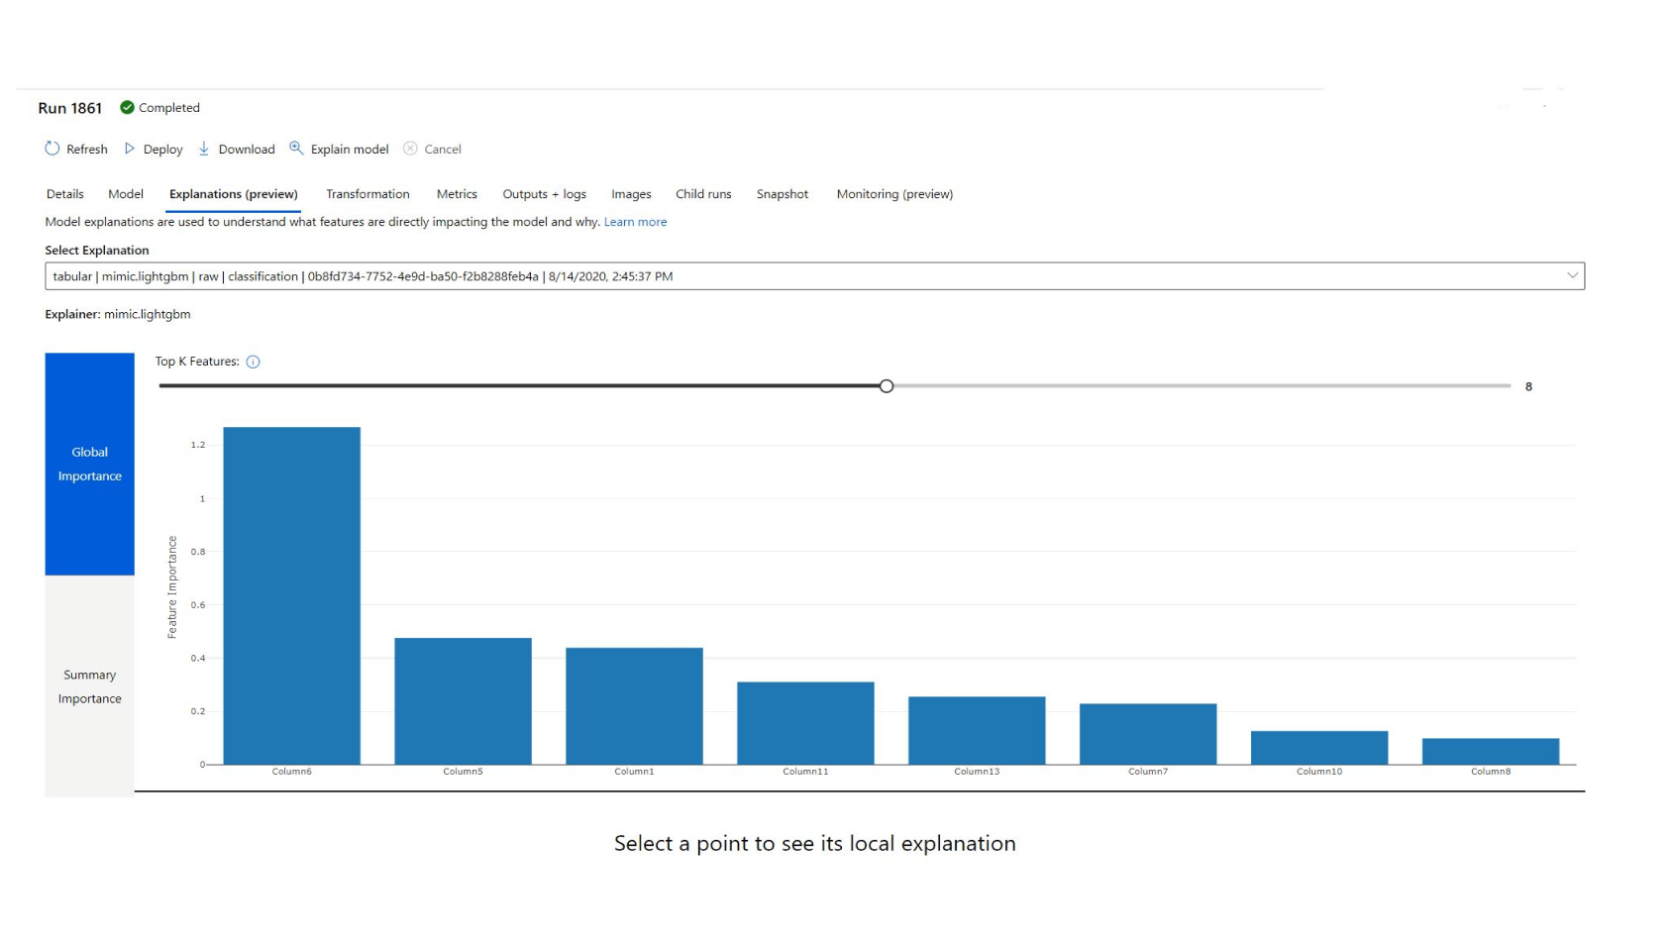Viewport: 1678px width, 945px height.
Task: Switch to the Metrics tab
Action: pos(457,194)
